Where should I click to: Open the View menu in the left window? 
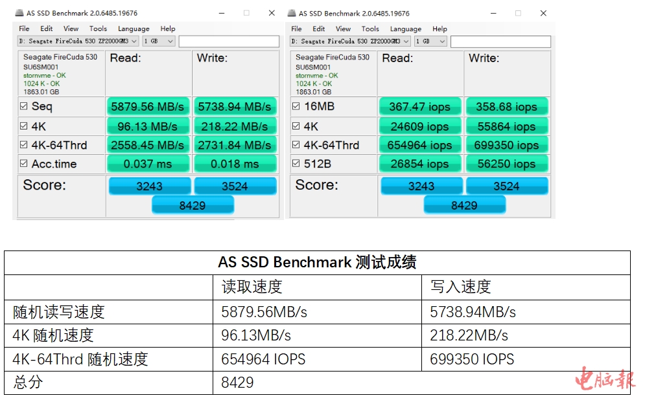coord(71,28)
